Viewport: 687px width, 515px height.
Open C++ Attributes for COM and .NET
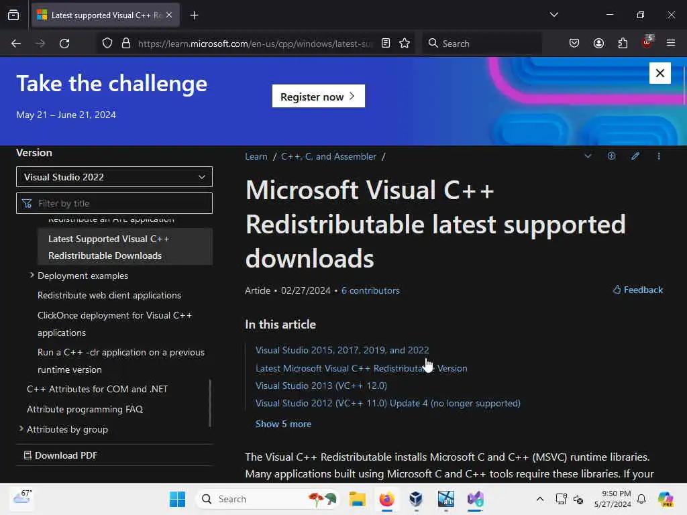(97, 389)
